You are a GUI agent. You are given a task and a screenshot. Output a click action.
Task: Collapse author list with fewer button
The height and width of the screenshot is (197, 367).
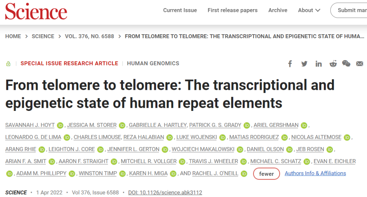pos(266,174)
